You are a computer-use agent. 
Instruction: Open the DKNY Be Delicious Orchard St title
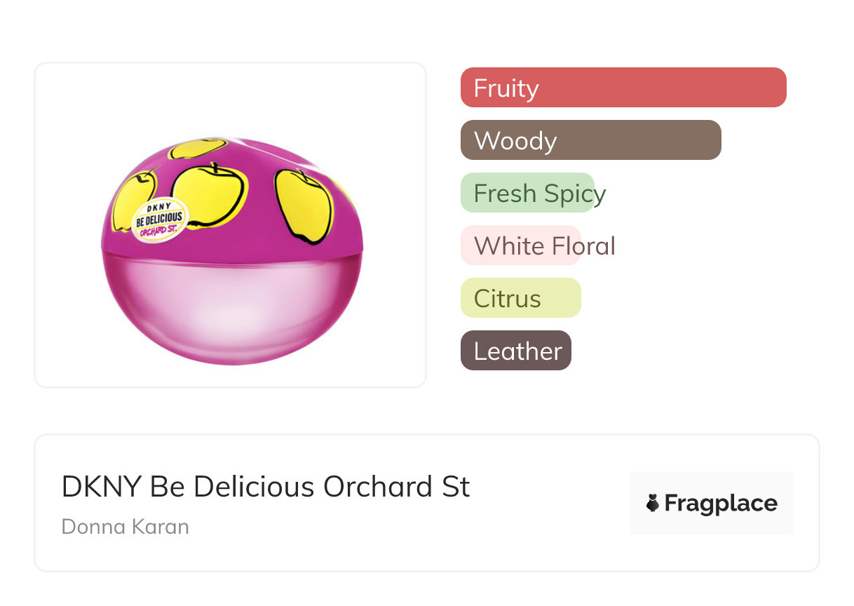coord(266,486)
